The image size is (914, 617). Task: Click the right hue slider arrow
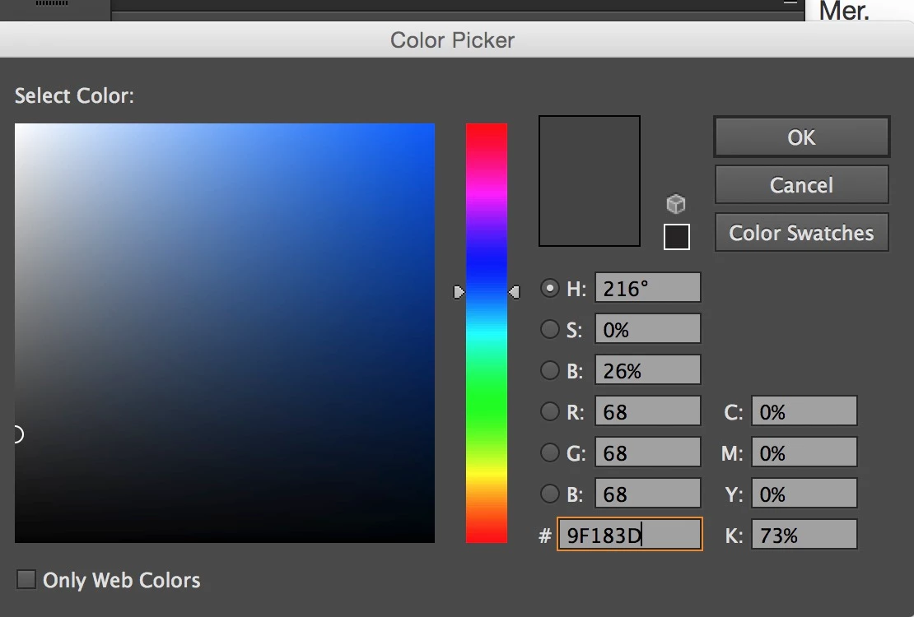514,292
